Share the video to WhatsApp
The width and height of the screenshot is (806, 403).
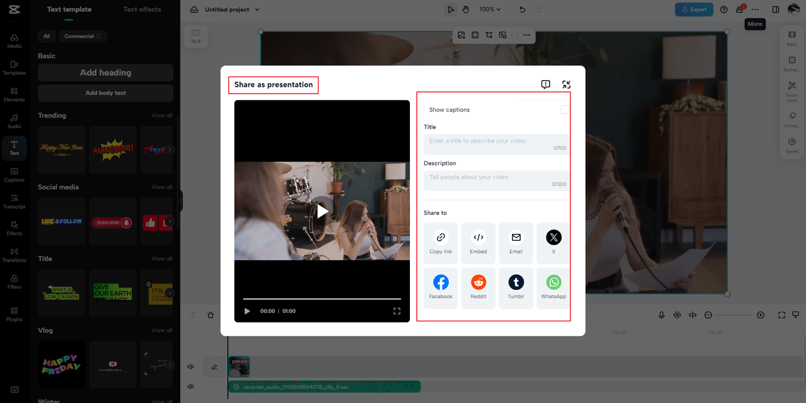(553, 288)
